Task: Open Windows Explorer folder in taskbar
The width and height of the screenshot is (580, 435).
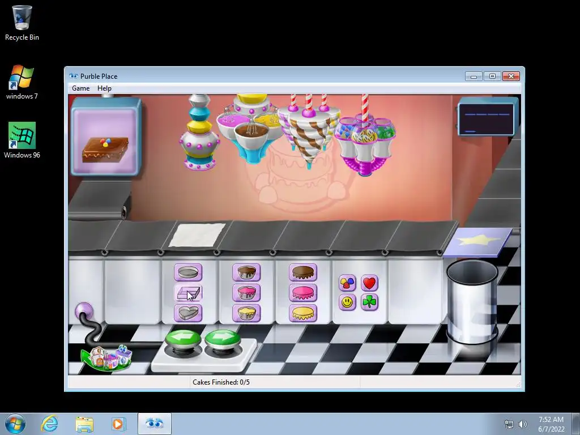Action: pos(84,424)
